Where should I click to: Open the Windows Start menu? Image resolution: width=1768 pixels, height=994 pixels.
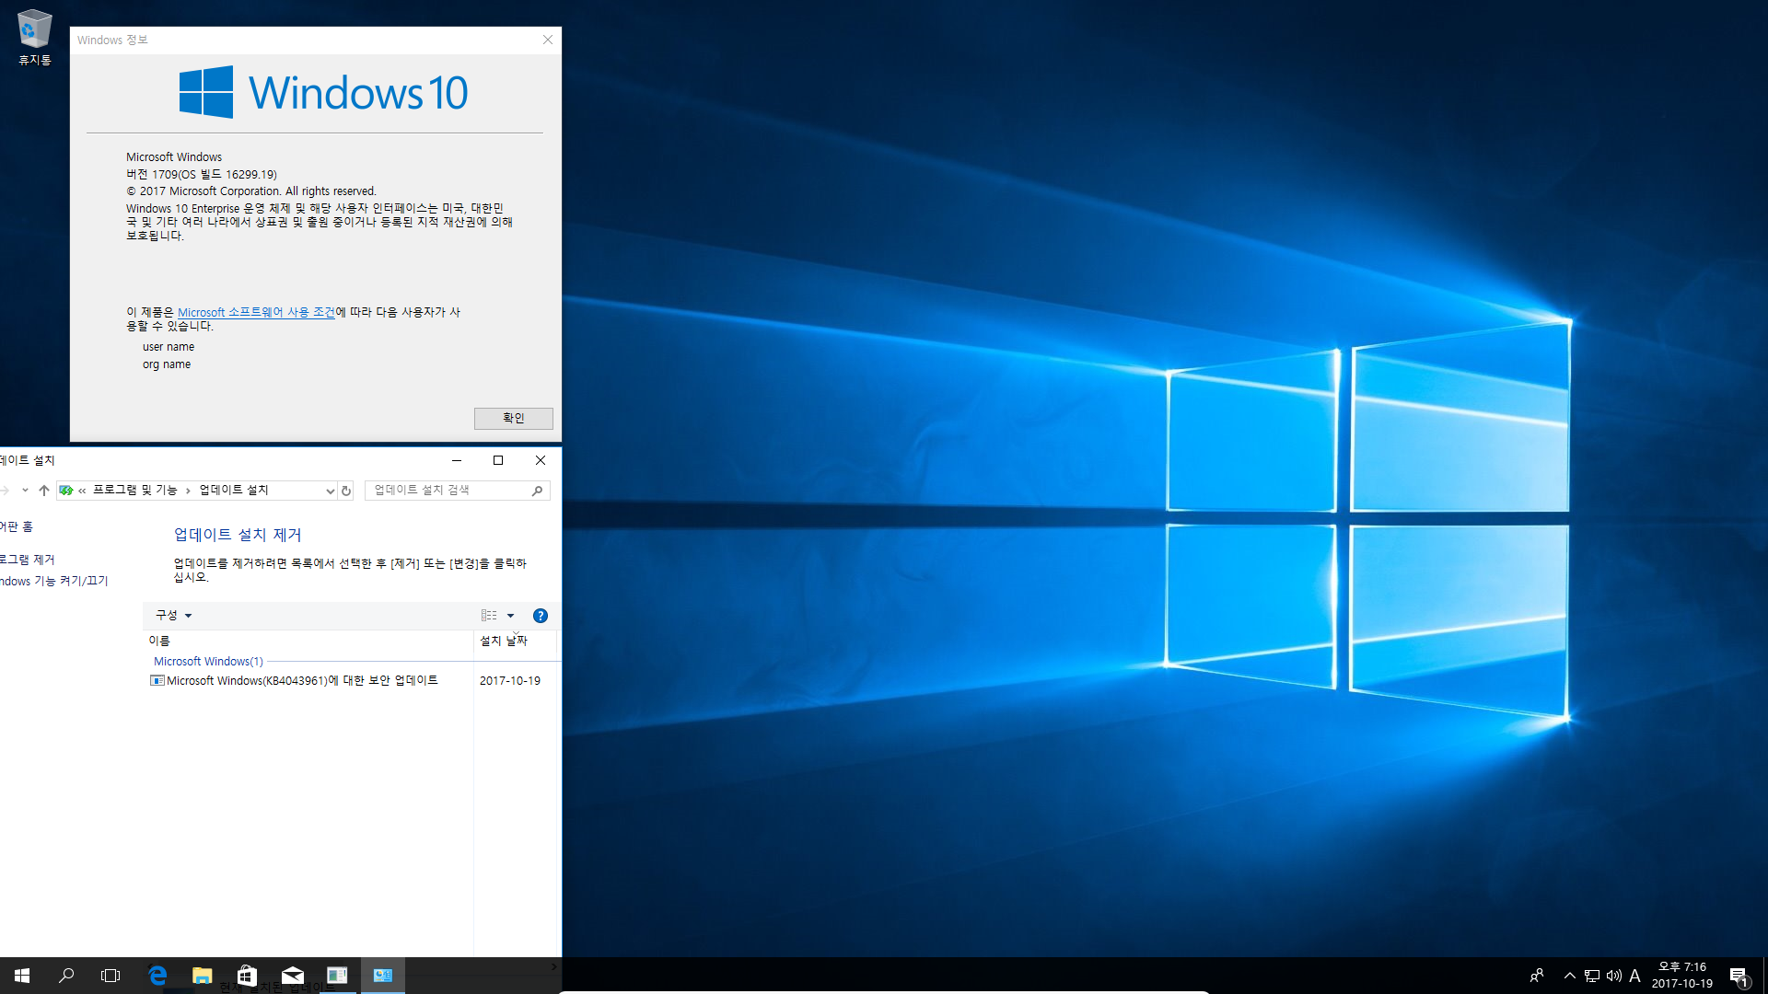coord(22,976)
